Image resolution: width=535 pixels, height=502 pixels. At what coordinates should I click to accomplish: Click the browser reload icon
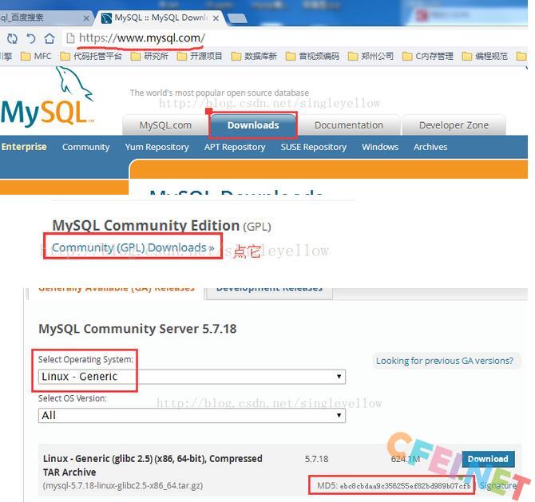[x=12, y=38]
